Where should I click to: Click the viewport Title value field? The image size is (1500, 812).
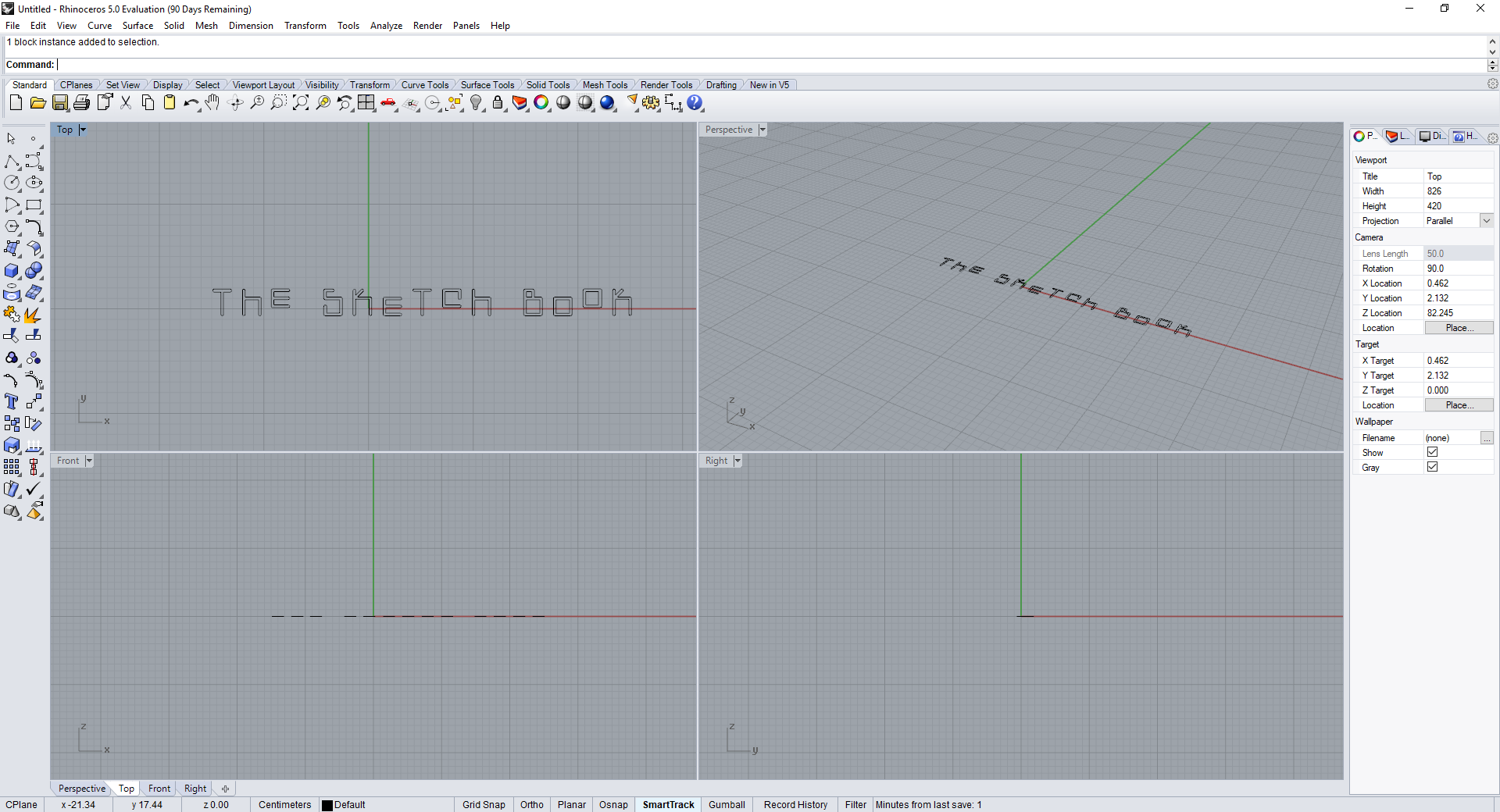[1459, 176]
